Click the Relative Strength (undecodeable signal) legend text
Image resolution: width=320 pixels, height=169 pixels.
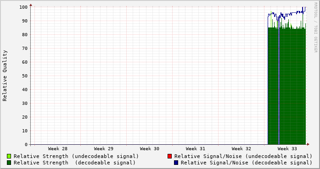click(76, 156)
